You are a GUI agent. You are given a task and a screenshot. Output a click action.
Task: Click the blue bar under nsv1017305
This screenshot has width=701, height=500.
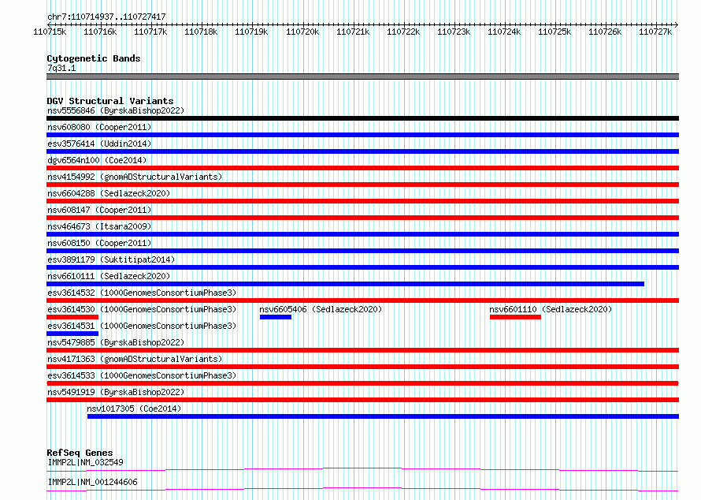click(383, 416)
